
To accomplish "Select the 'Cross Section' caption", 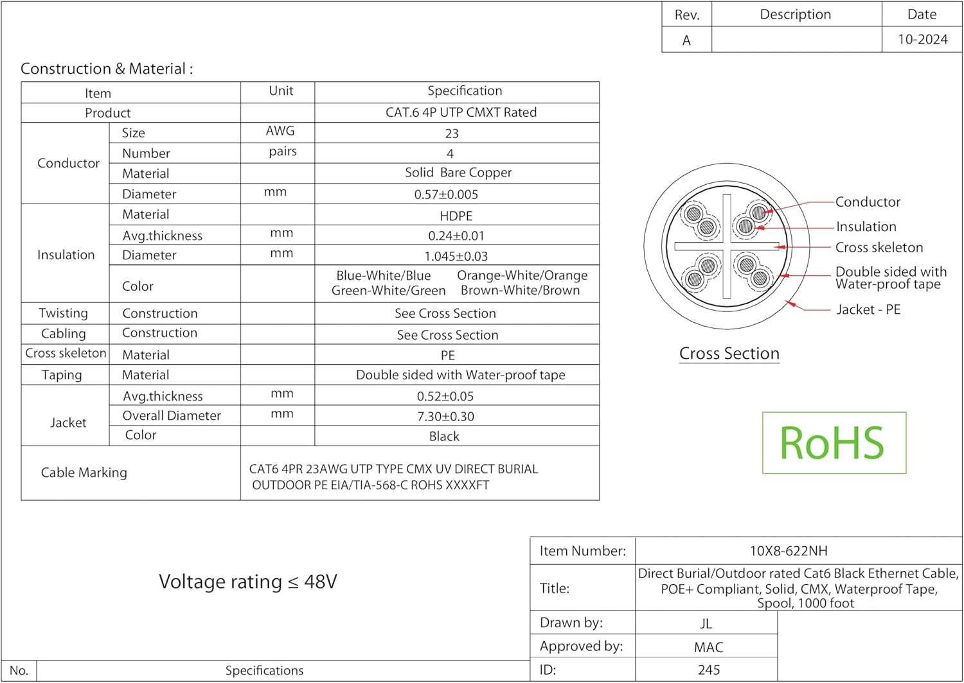I will [x=729, y=354].
